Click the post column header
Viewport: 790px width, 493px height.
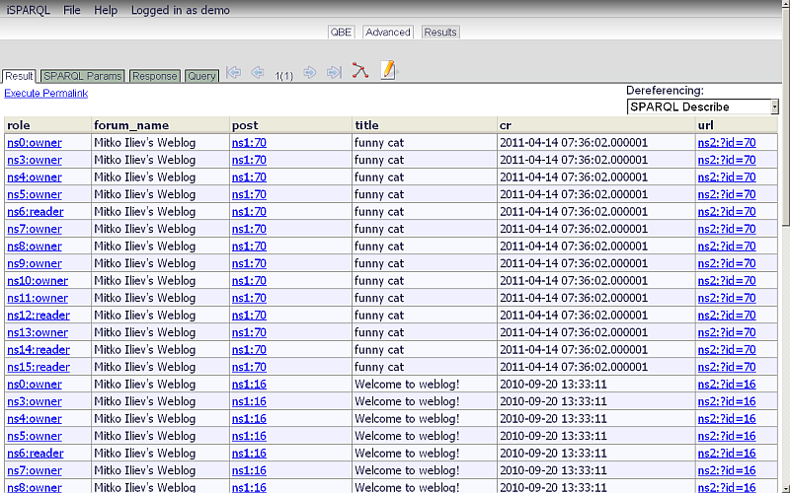click(290, 125)
